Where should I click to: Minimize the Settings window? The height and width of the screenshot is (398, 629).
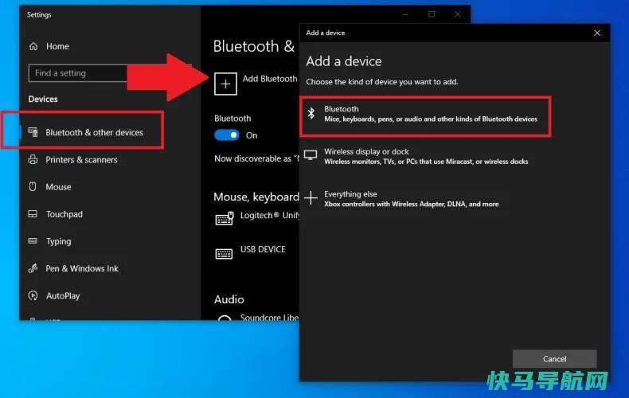click(405, 14)
